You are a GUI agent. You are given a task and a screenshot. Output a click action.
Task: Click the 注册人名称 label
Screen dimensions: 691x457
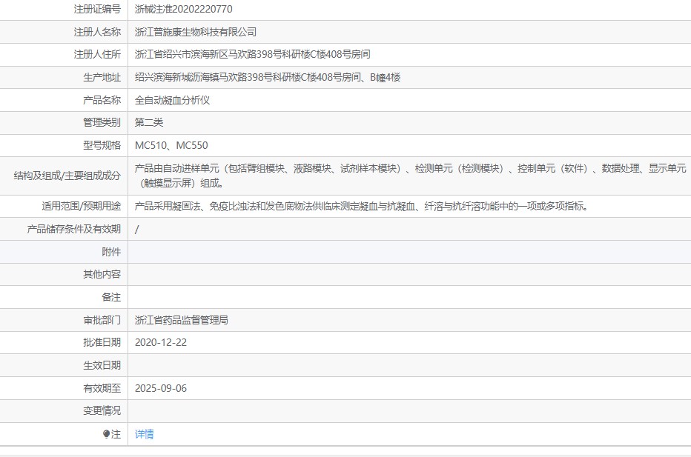97,32
